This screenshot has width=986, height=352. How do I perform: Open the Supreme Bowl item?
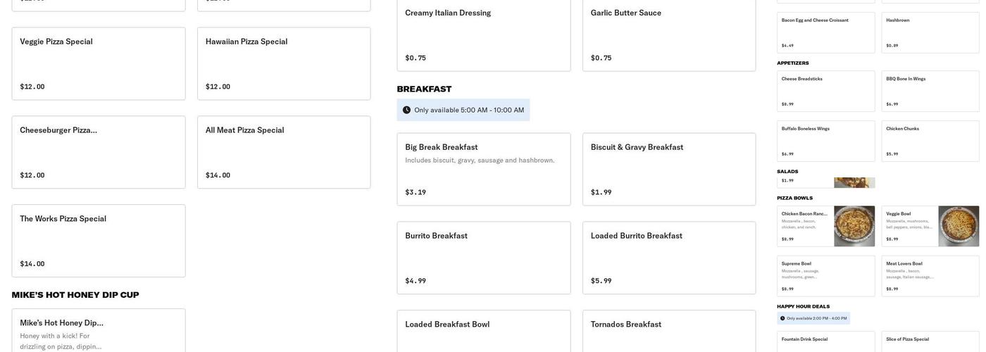(x=825, y=276)
